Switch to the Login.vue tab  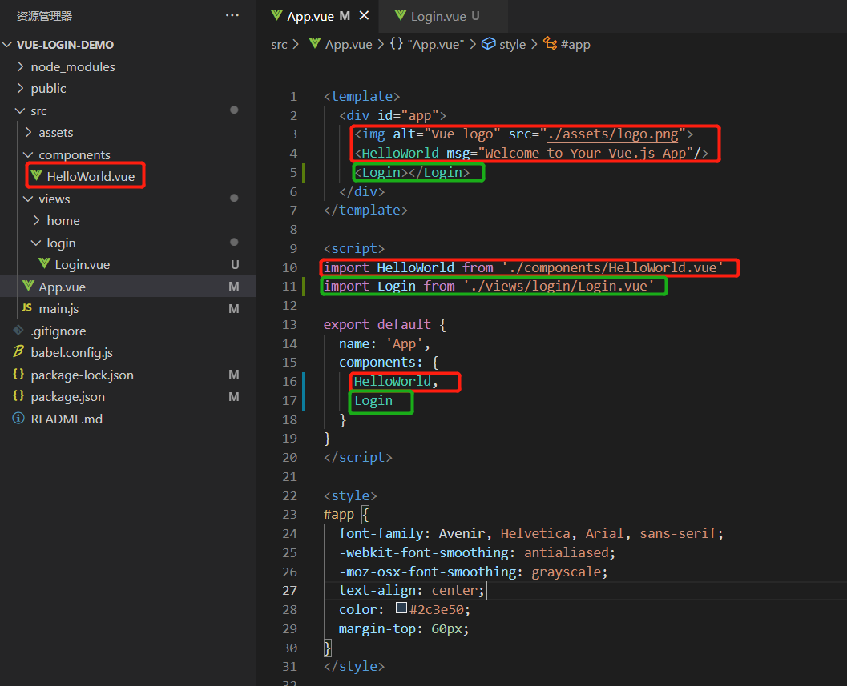tap(443, 16)
